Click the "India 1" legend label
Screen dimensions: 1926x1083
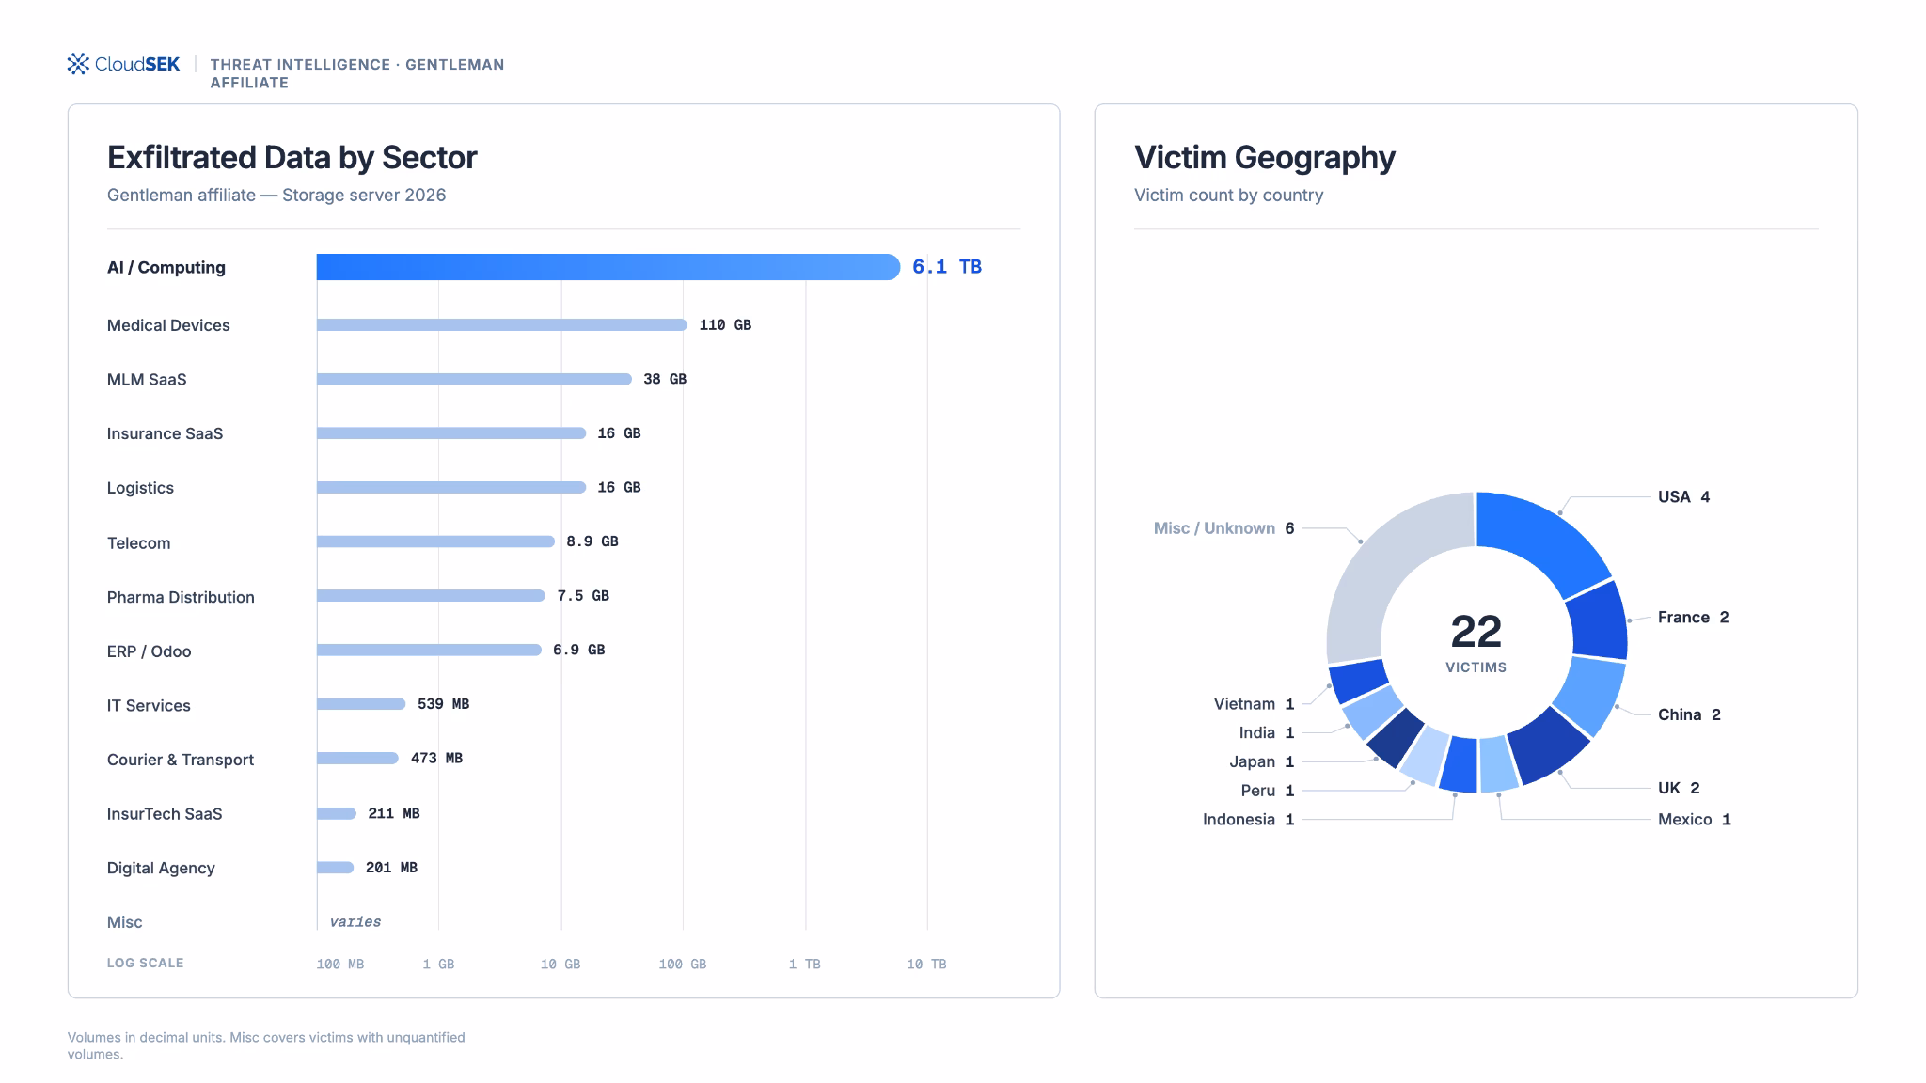point(1267,732)
